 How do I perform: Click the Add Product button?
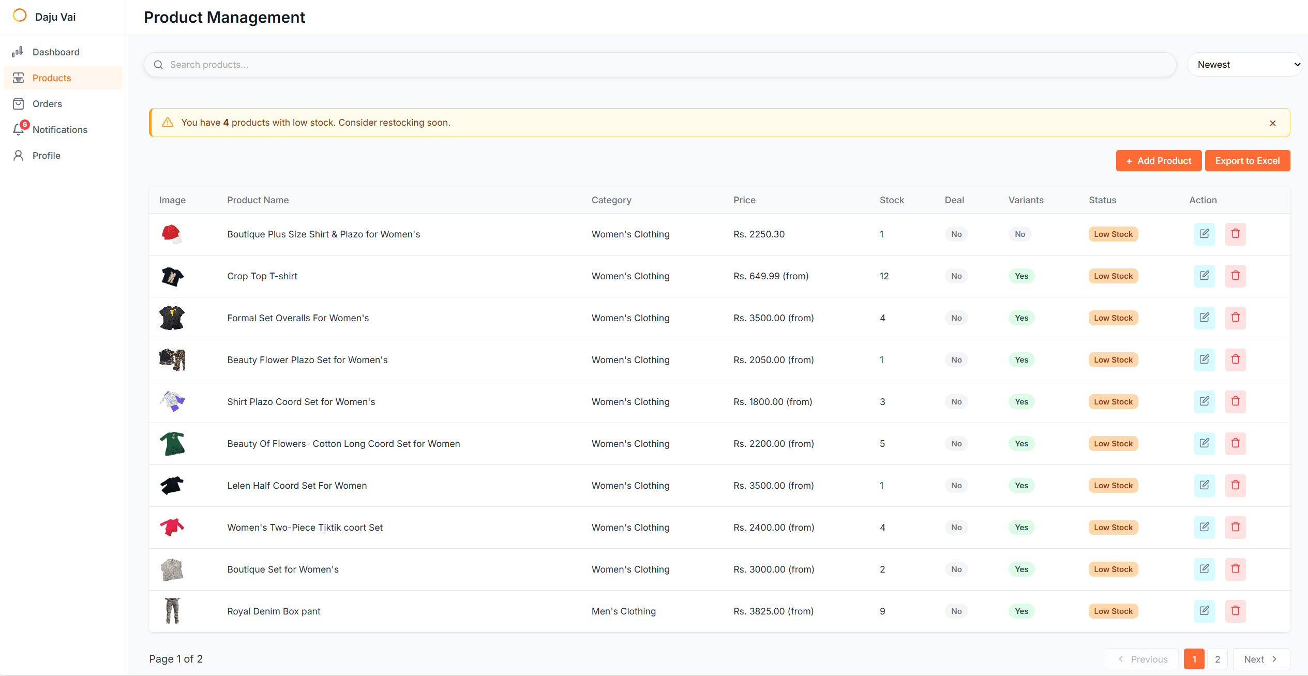pos(1159,161)
